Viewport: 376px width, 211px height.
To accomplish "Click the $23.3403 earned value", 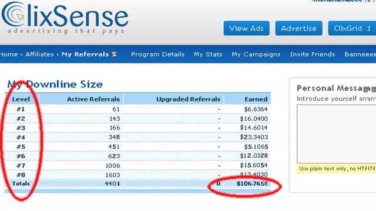I will point(254,137).
